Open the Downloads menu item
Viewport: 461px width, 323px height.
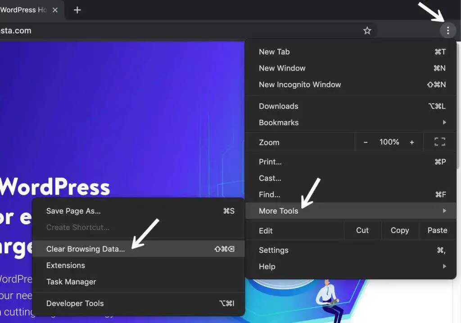click(x=278, y=106)
